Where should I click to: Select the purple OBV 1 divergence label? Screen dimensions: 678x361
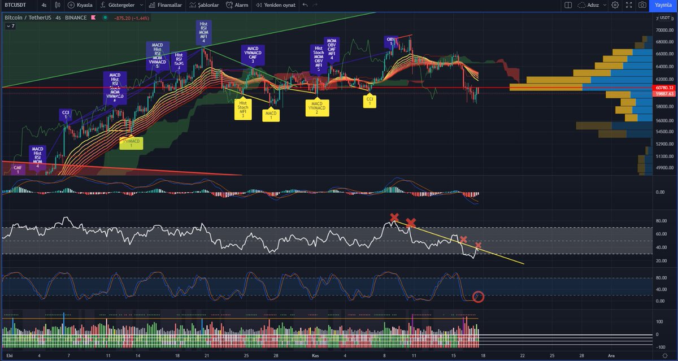(x=390, y=41)
